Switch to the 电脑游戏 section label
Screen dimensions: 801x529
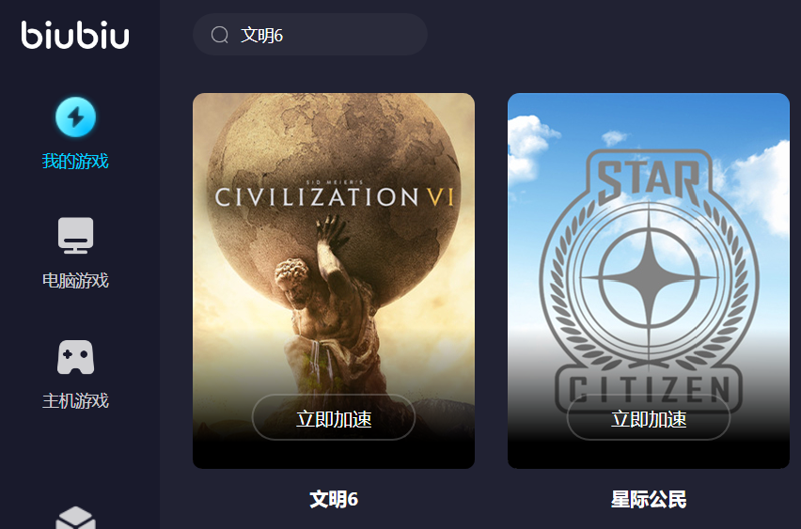click(x=75, y=280)
